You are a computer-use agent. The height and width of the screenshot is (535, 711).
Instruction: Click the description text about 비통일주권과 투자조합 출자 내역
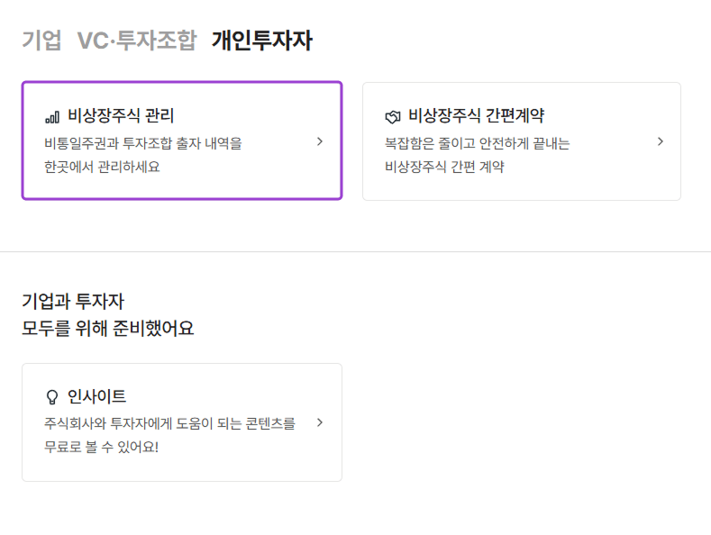click(143, 143)
